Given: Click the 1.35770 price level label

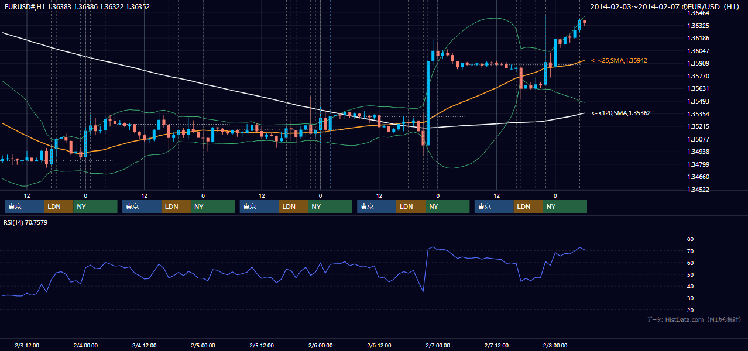Looking at the screenshot, I should click(698, 76).
